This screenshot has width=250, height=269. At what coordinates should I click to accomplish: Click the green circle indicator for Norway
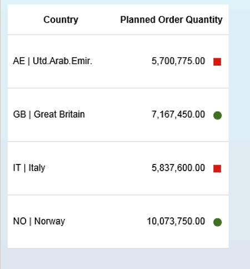pyautogui.click(x=217, y=222)
